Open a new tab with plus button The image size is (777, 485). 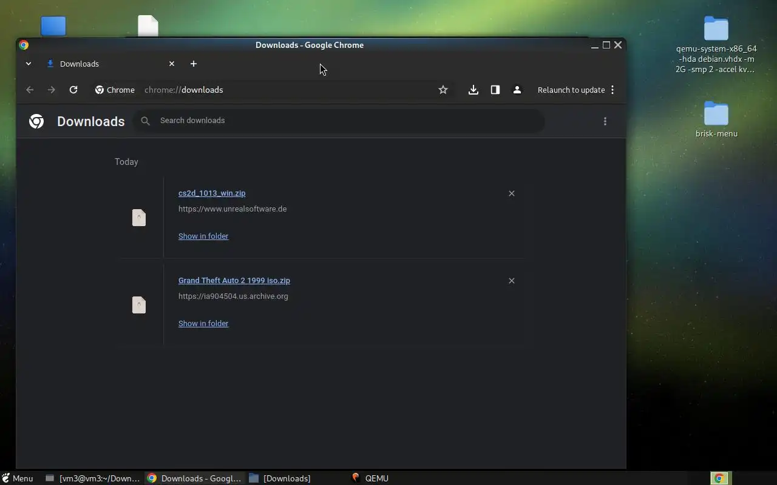point(194,64)
